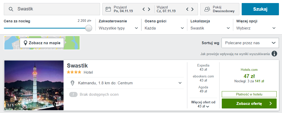Go to previous departure date
Image resolution: width=282 pixels, height=113 pixels.
[188, 9]
